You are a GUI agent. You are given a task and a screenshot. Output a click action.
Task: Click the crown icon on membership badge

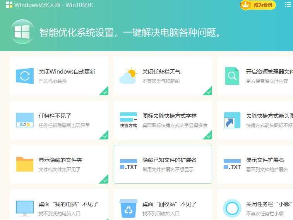click(245, 5)
